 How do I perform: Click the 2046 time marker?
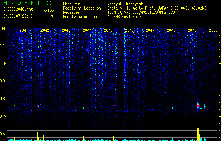coord(129,30)
